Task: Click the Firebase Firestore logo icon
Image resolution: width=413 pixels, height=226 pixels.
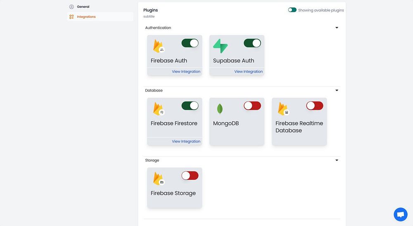Action: point(159,109)
